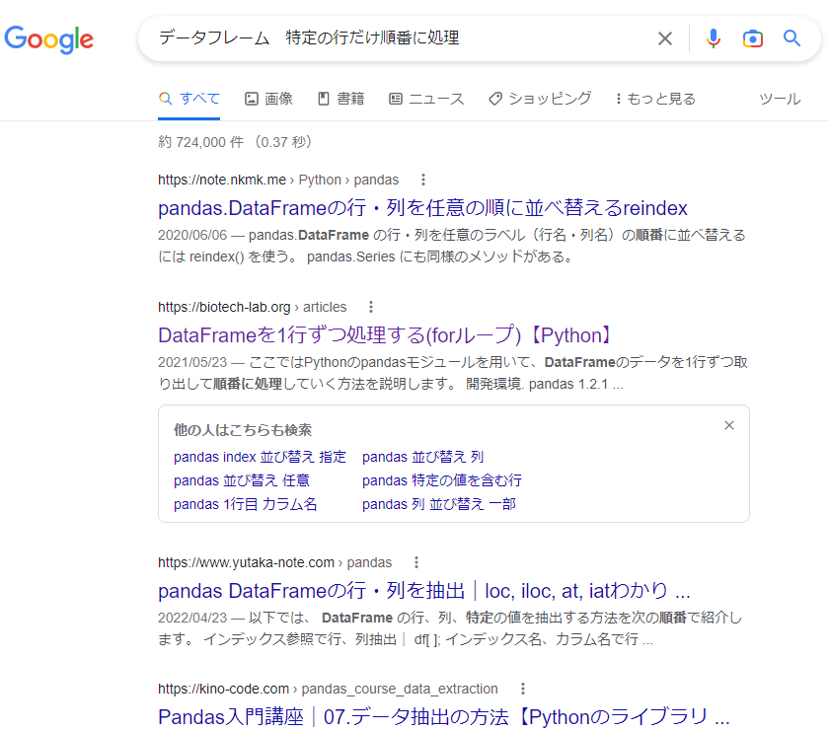The height and width of the screenshot is (732, 829).
Task: Open the three-dot menu for note.nkmk.me result
Action: [x=423, y=180]
